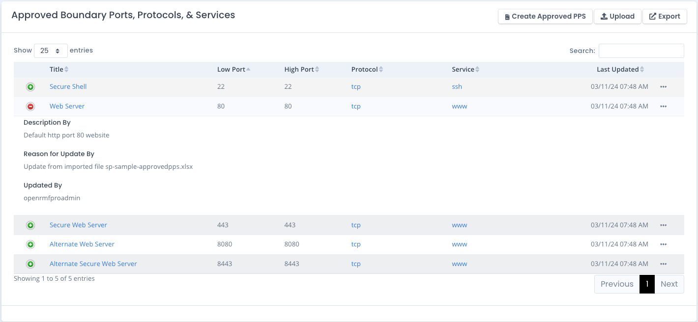Click Create Approved PPS button
The width and height of the screenshot is (698, 322).
[545, 16]
